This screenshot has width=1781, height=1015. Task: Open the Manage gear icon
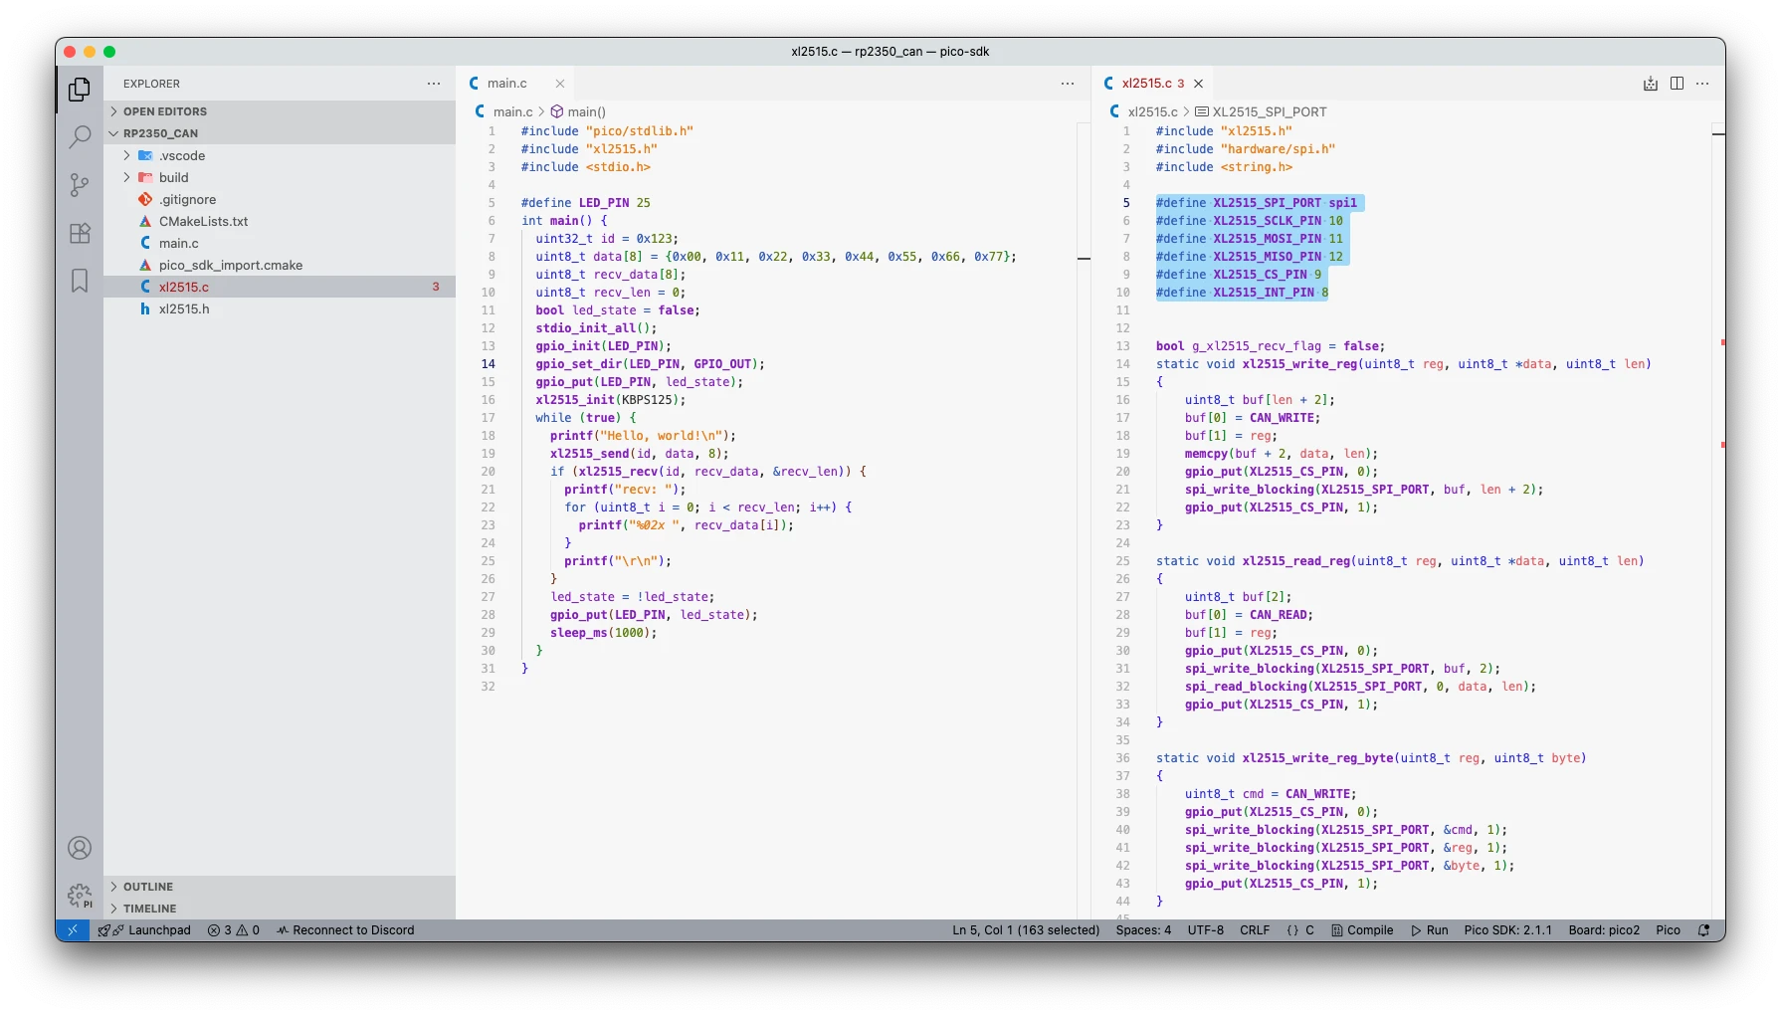click(80, 896)
